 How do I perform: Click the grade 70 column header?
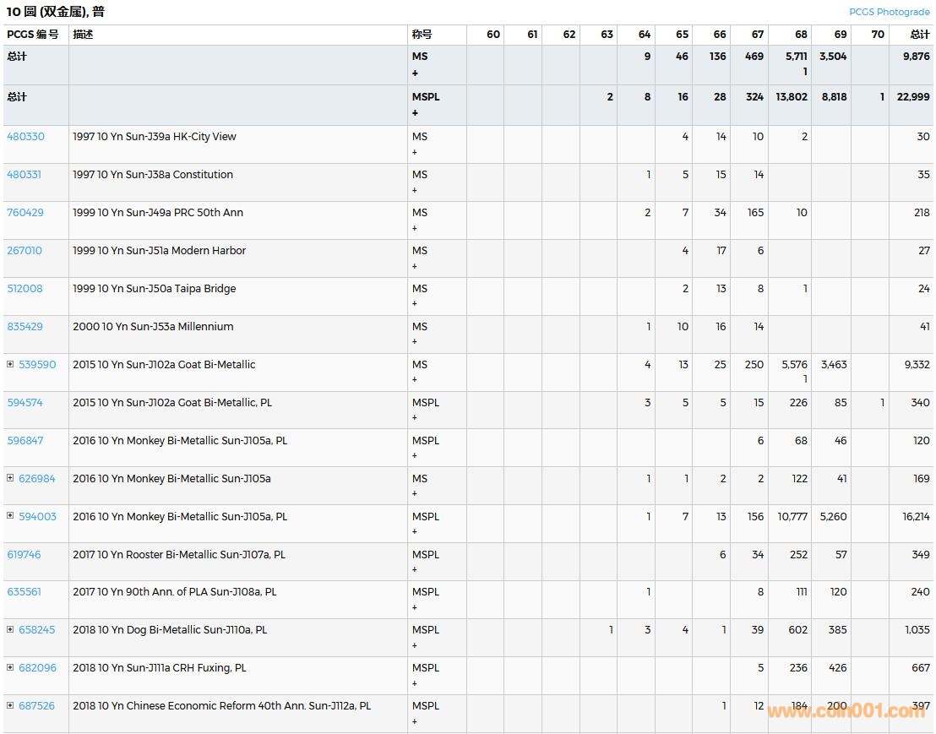pyautogui.click(x=877, y=35)
